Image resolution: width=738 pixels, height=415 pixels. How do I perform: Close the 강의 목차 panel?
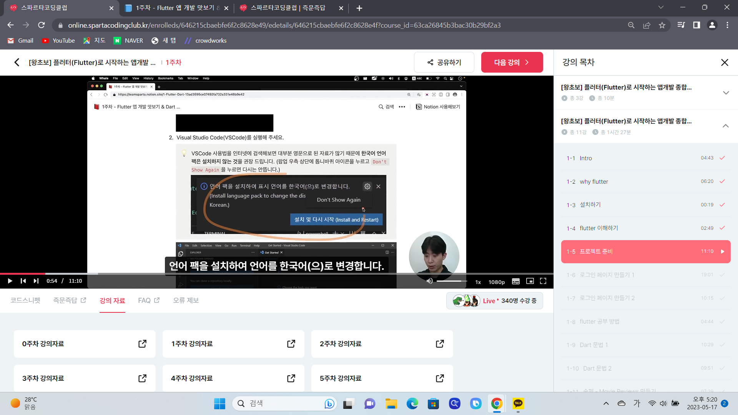[x=725, y=62]
